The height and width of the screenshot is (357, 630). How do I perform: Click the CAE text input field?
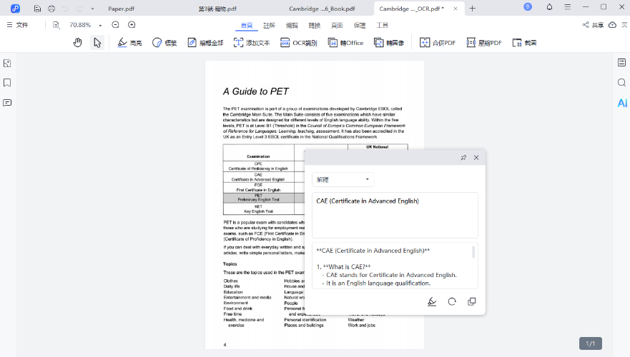tap(395, 214)
